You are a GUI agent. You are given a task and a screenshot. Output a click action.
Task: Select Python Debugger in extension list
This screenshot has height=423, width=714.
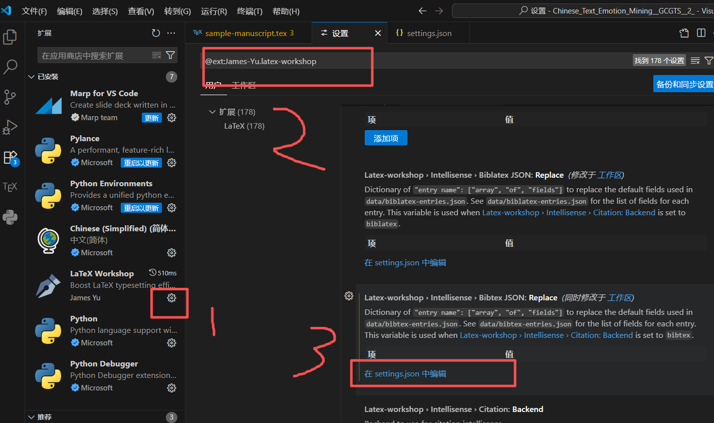pyautogui.click(x=105, y=376)
